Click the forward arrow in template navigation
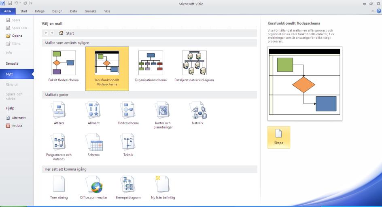Viewport: 382px width, 207px height. (x=52, y=33)
